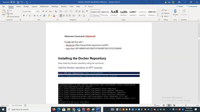Viewport: 200px width, 112px height.
Task: Toggle Subscript formatting
Action: pyautogui.click(x=37, y=16)
